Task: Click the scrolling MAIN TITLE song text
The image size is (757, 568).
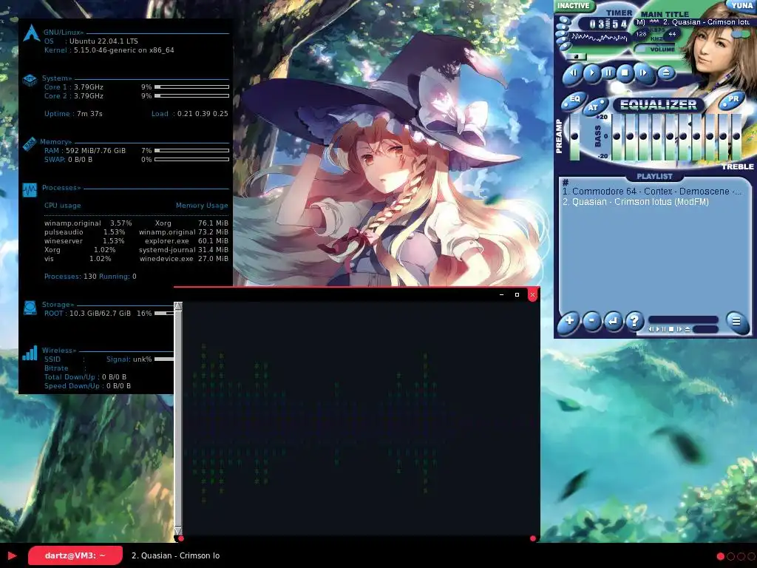Action: [692, 22]
